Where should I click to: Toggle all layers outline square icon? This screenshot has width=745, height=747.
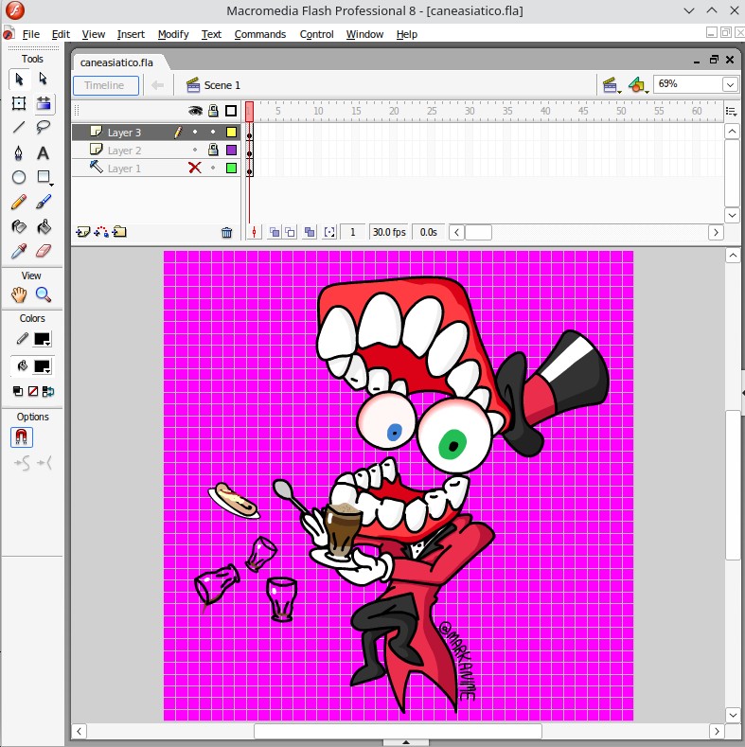click(x=231, y=111)
